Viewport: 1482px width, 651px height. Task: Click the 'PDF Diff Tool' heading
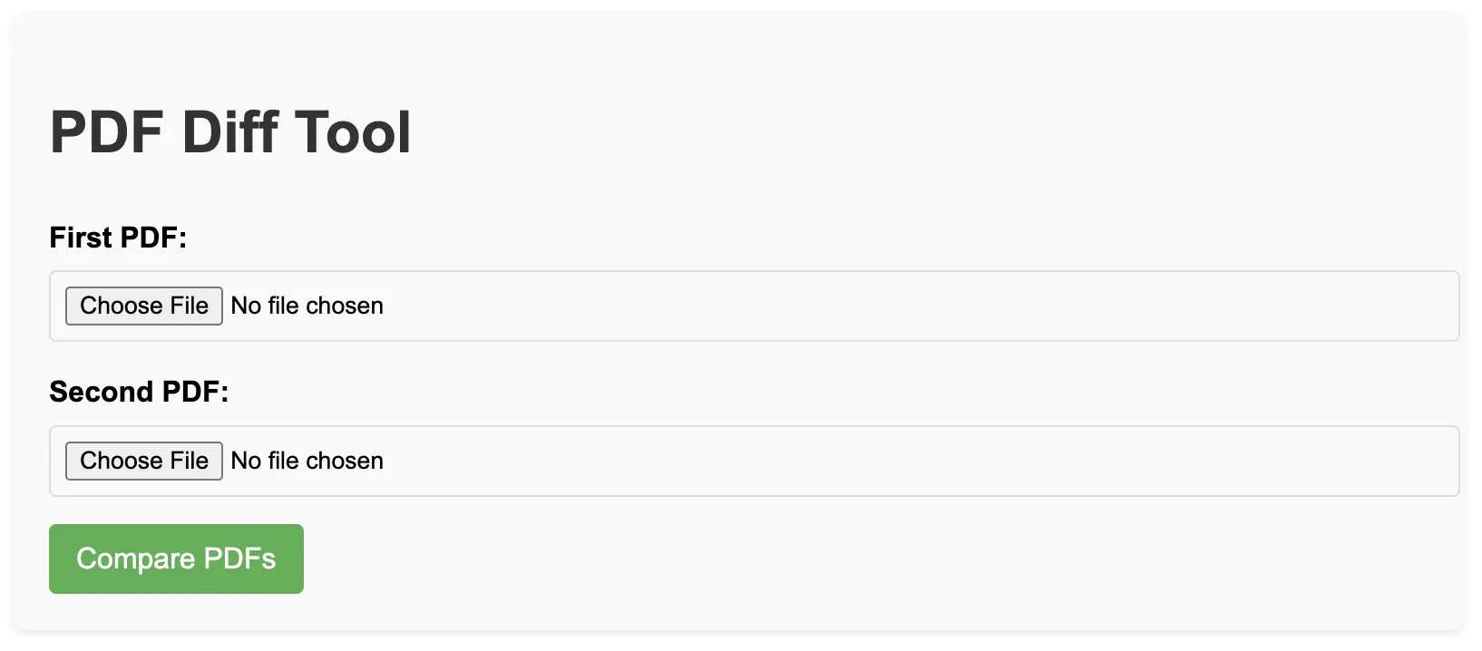[x=230, y=132]
